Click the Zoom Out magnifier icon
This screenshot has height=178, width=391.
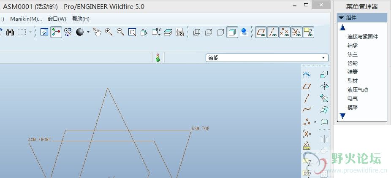[120, 32]
